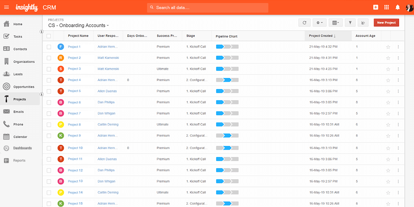Open the apps grid in the top bar
The width and height of the screenshot is (414, 207).
tap(386, 7)
